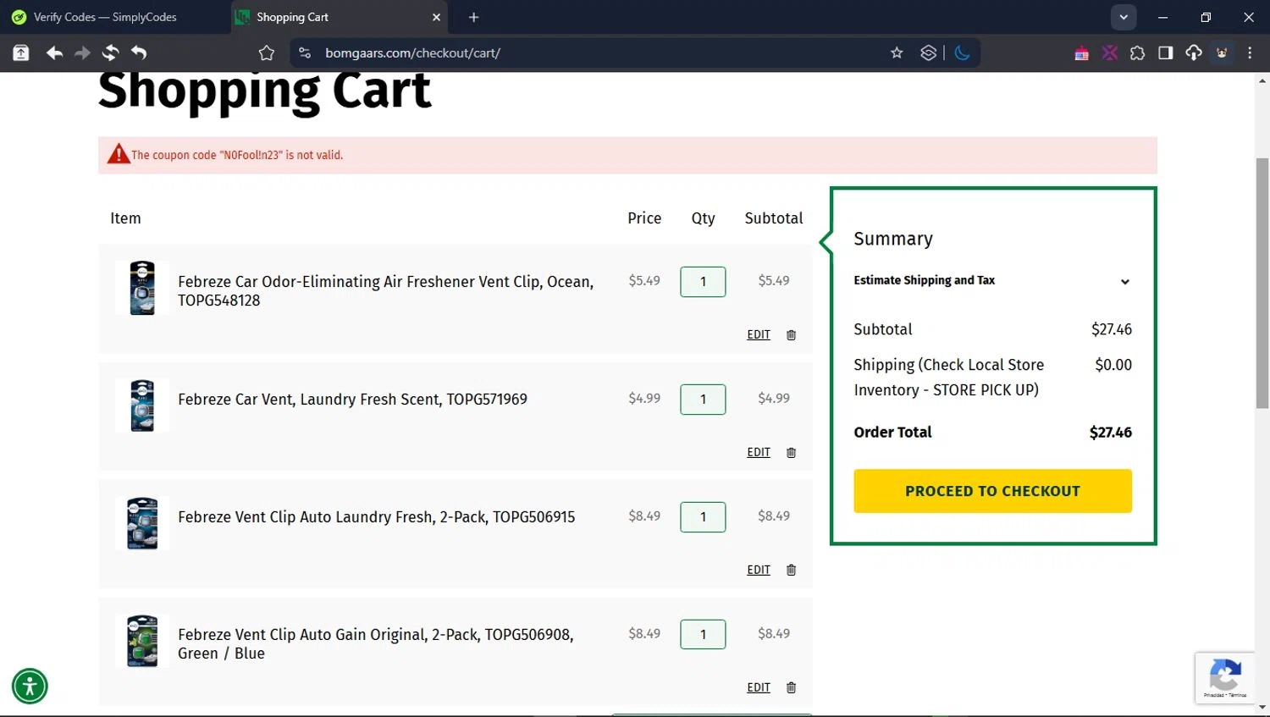The width and height of the screenshot is (1270, 717).
Task: Click thumbnail of Laundry Fresh Scent TOPG571969
Action: coord(142,405)
